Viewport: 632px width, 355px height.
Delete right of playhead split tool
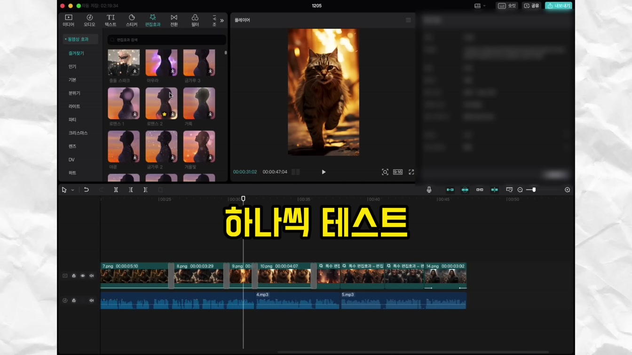click(145, 190)
